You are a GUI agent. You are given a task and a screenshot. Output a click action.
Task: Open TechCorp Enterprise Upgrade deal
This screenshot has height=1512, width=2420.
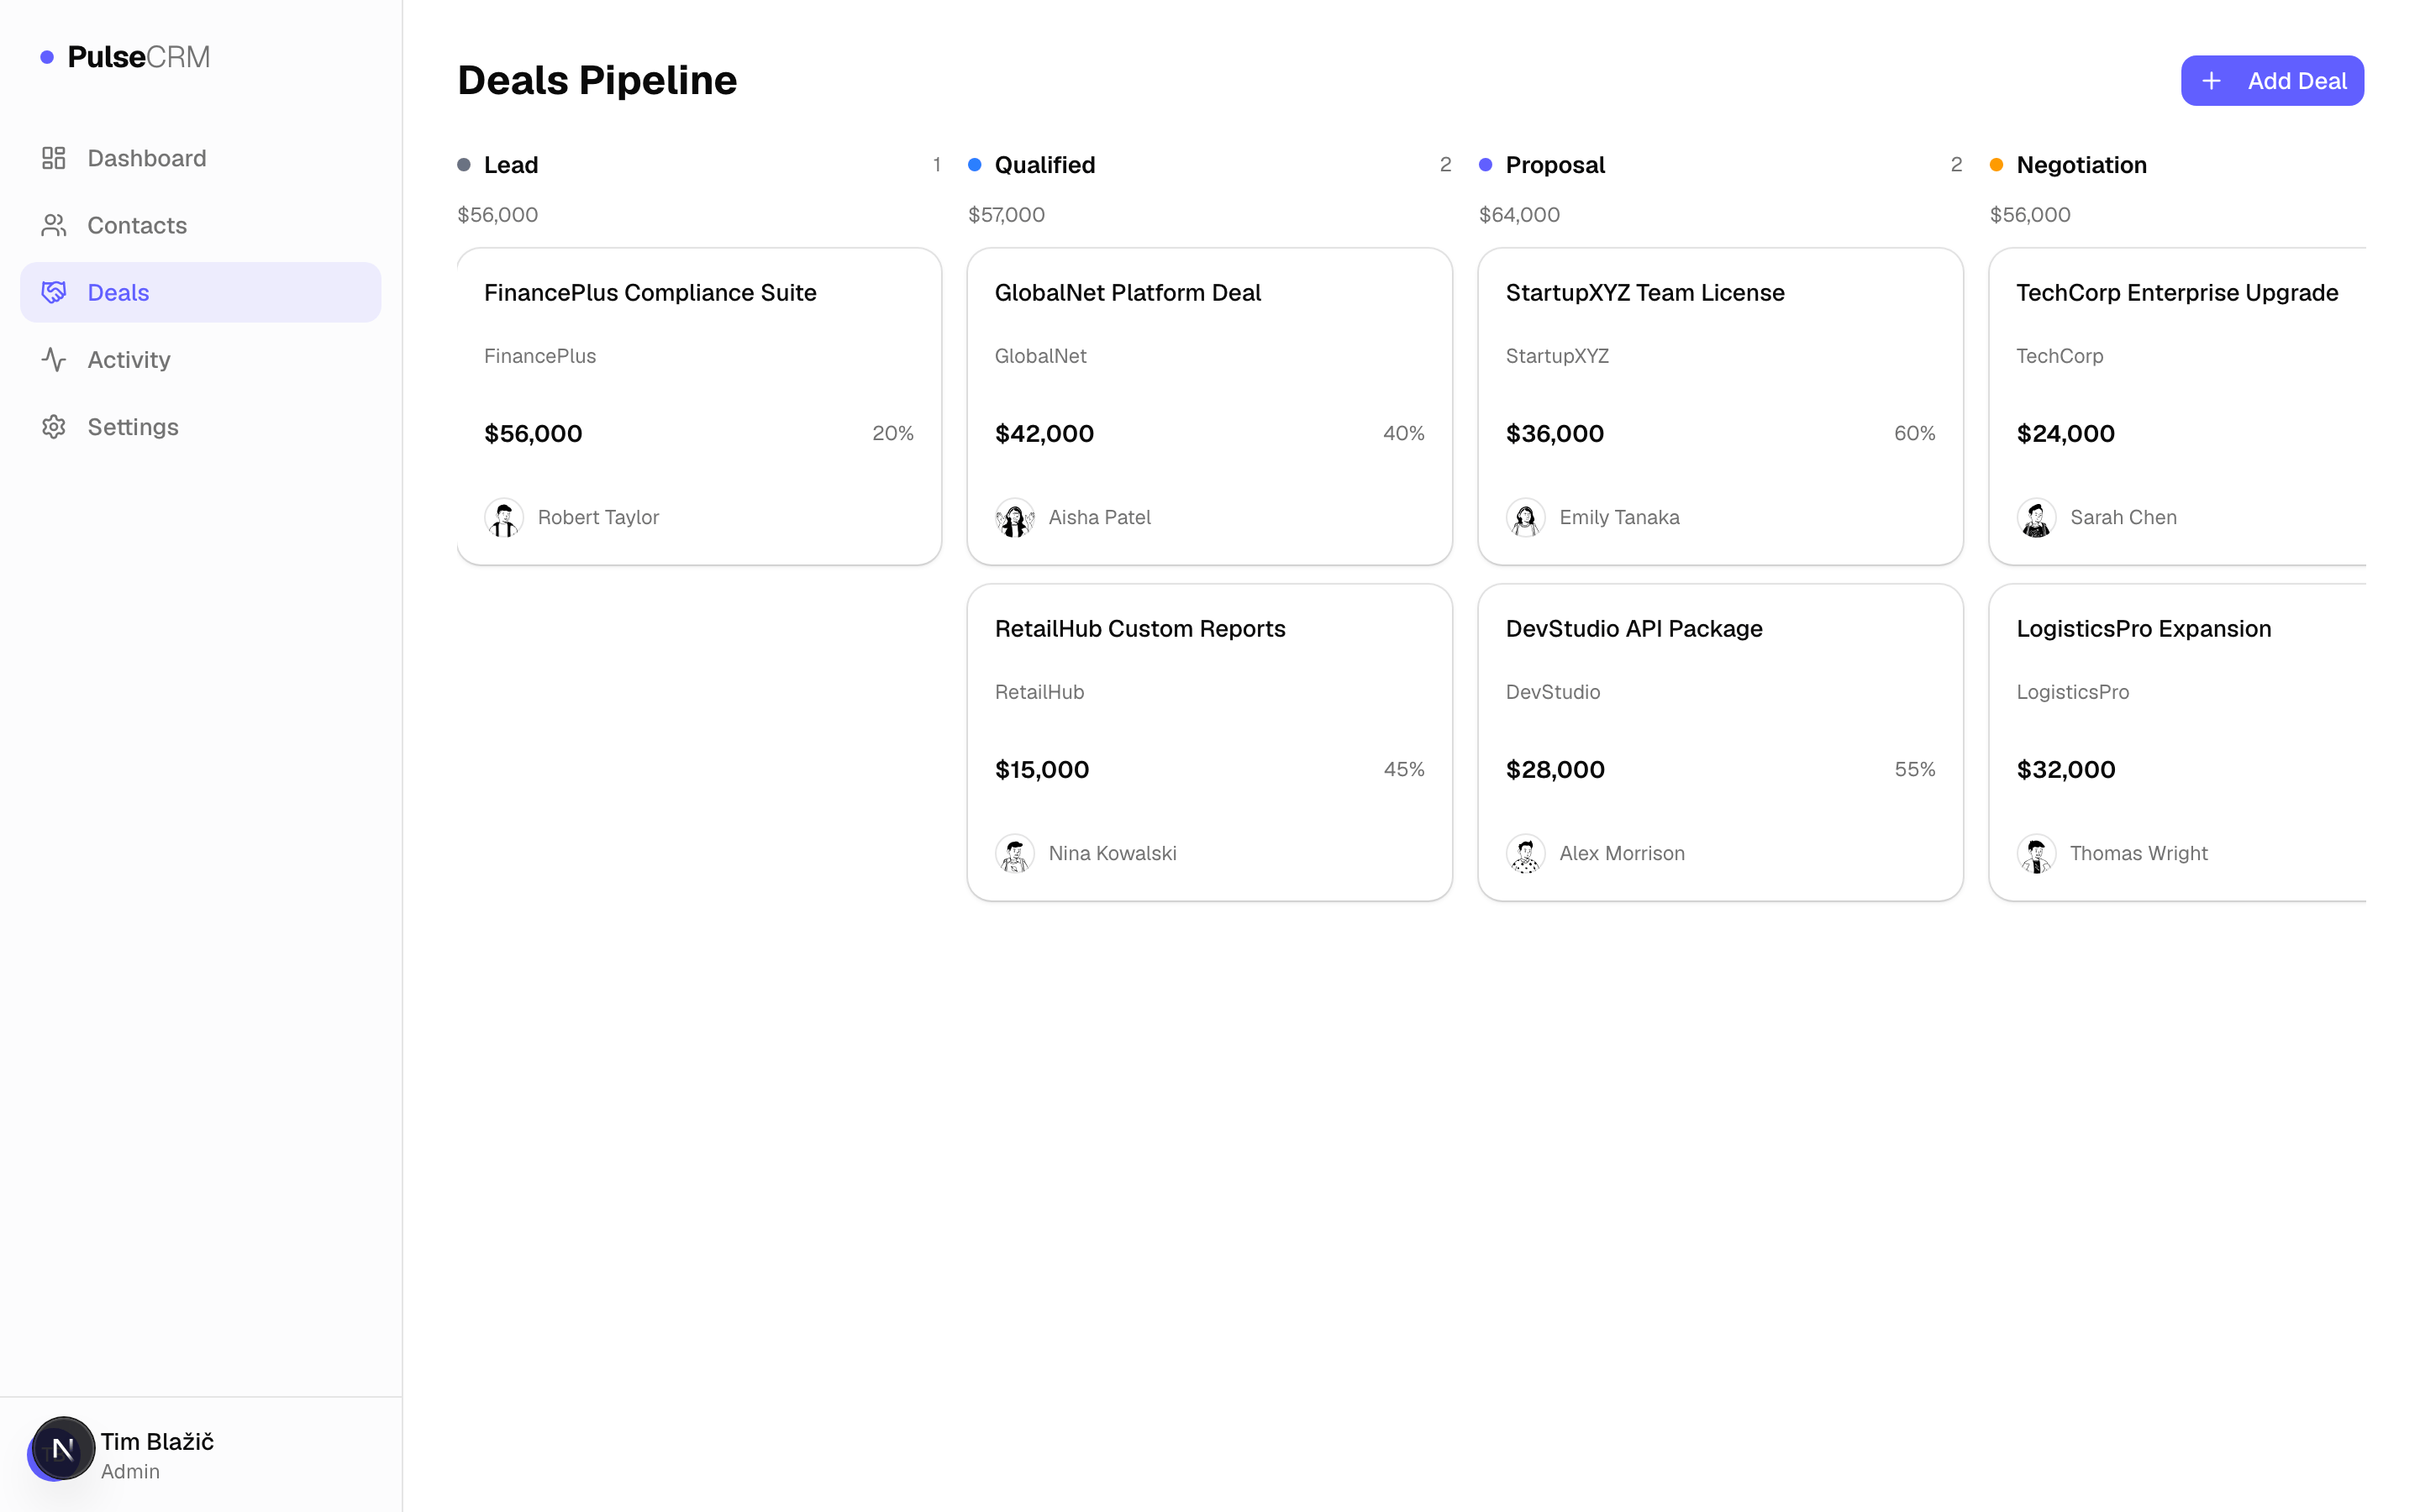(2178, 407)
